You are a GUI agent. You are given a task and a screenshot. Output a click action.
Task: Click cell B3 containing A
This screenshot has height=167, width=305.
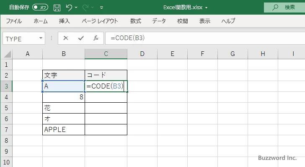pyautogui.click(x=64, y=86)
